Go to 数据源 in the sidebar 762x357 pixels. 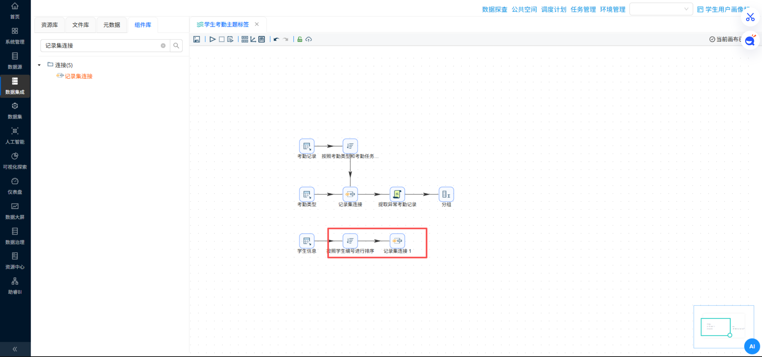15,61
